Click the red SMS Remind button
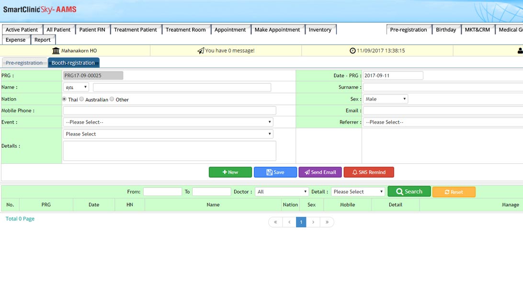This screenshot has width=523, height=286. (x=368, y=172)
